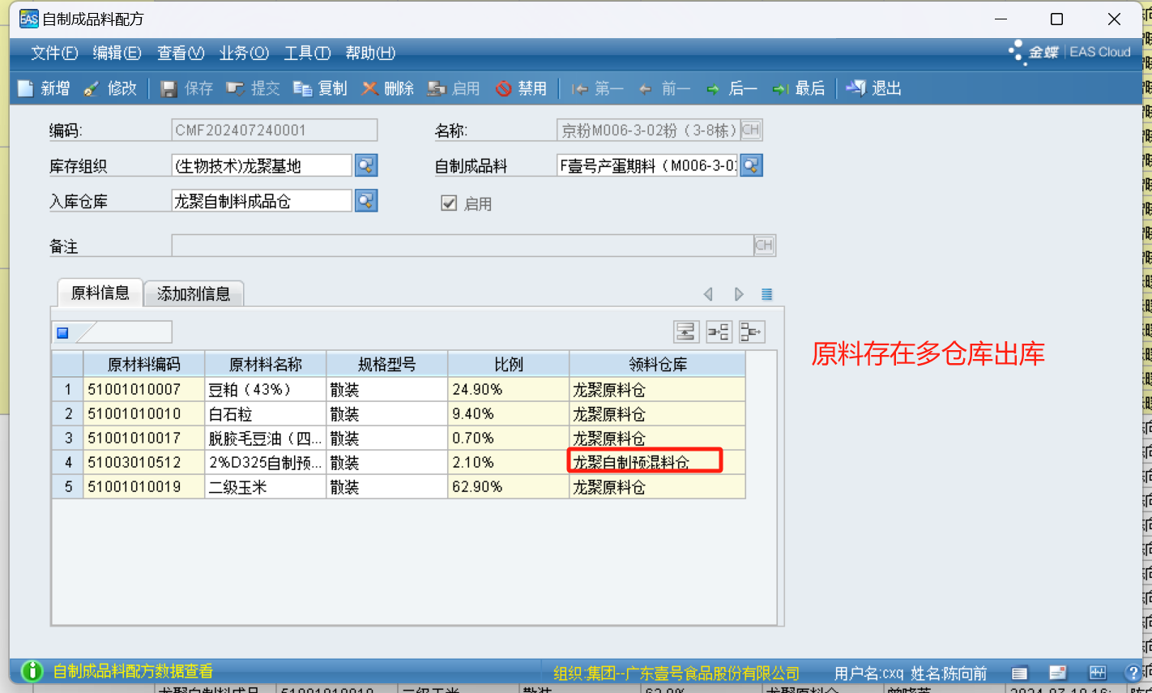Screen dimensions: 1152x693
Task: Toggle the 启用 checkbox
Action: point(449,203)
